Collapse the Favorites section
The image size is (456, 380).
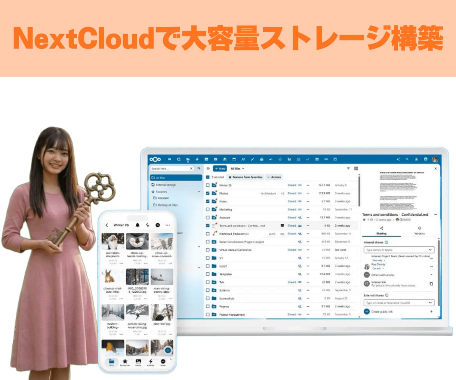pos(199,192)
